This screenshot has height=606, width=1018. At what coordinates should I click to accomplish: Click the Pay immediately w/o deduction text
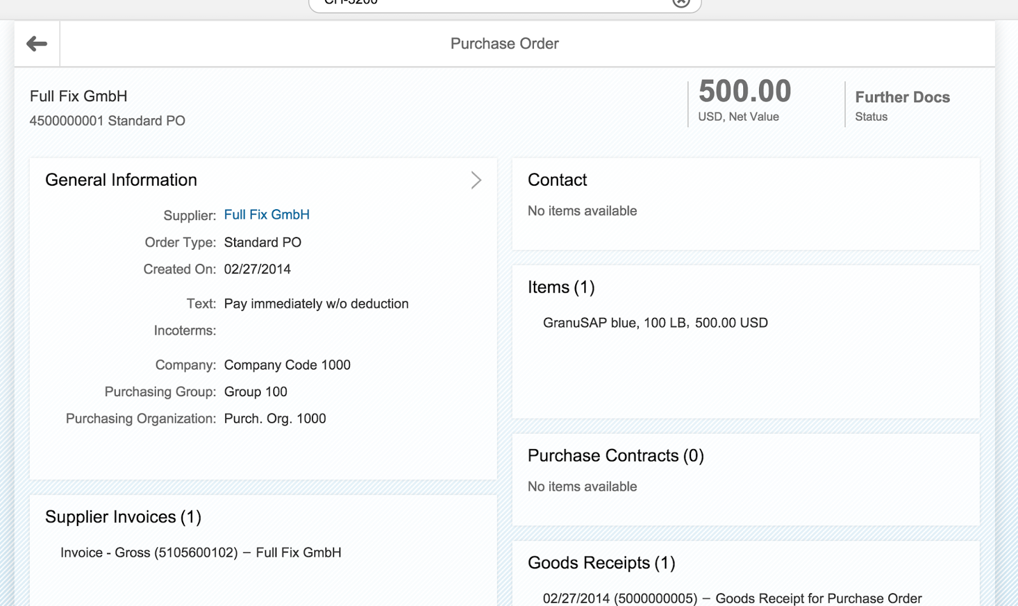316,304
